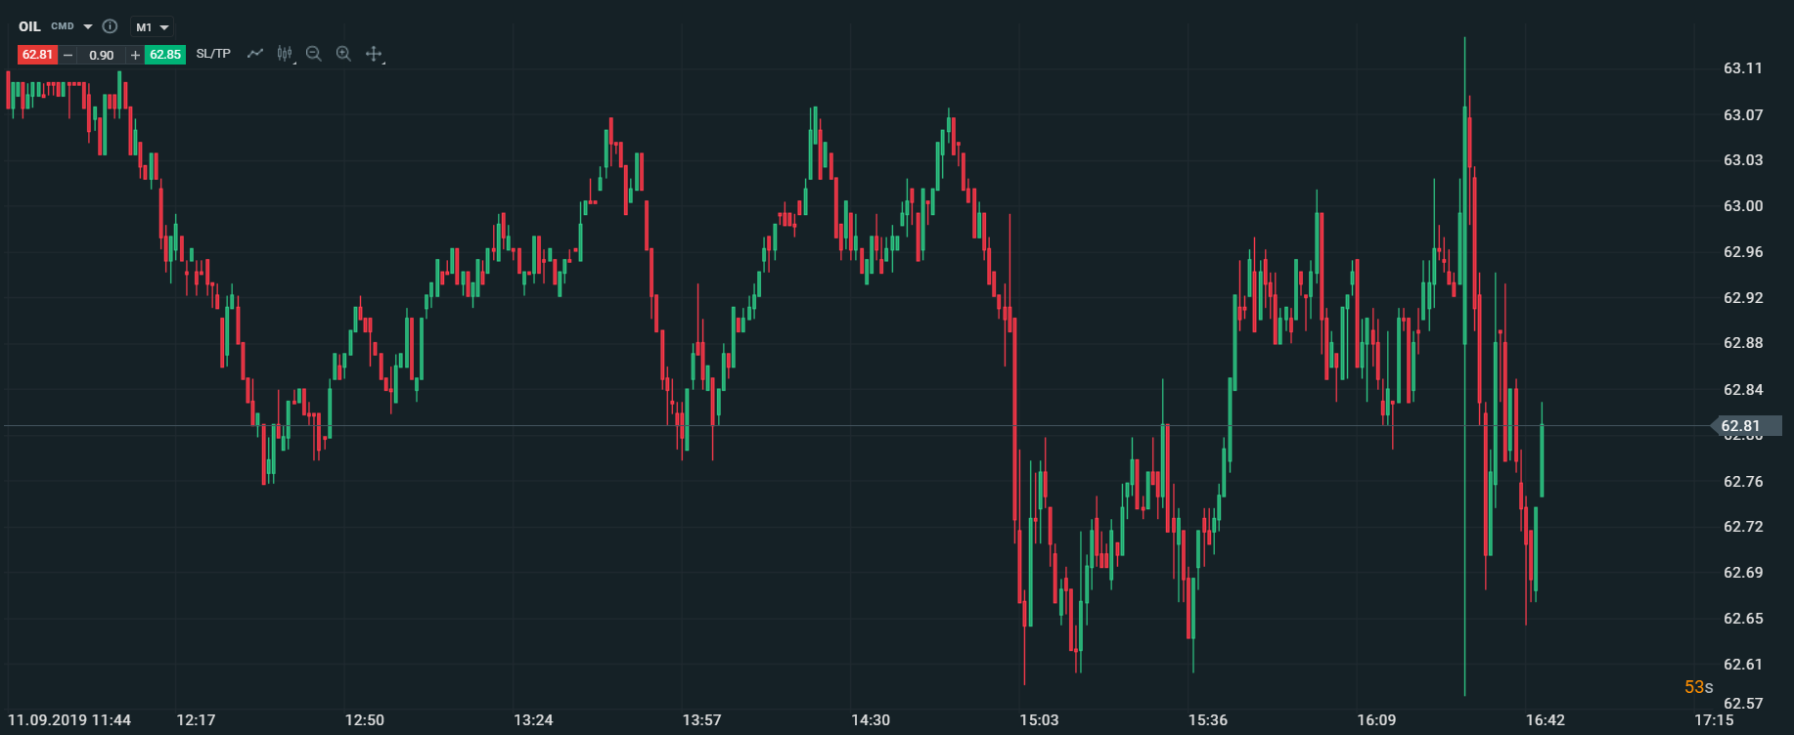1794x735 pixels.
Task: Increase trade volume with plus button
Action: pyautogui.click(x=135, y=55)
